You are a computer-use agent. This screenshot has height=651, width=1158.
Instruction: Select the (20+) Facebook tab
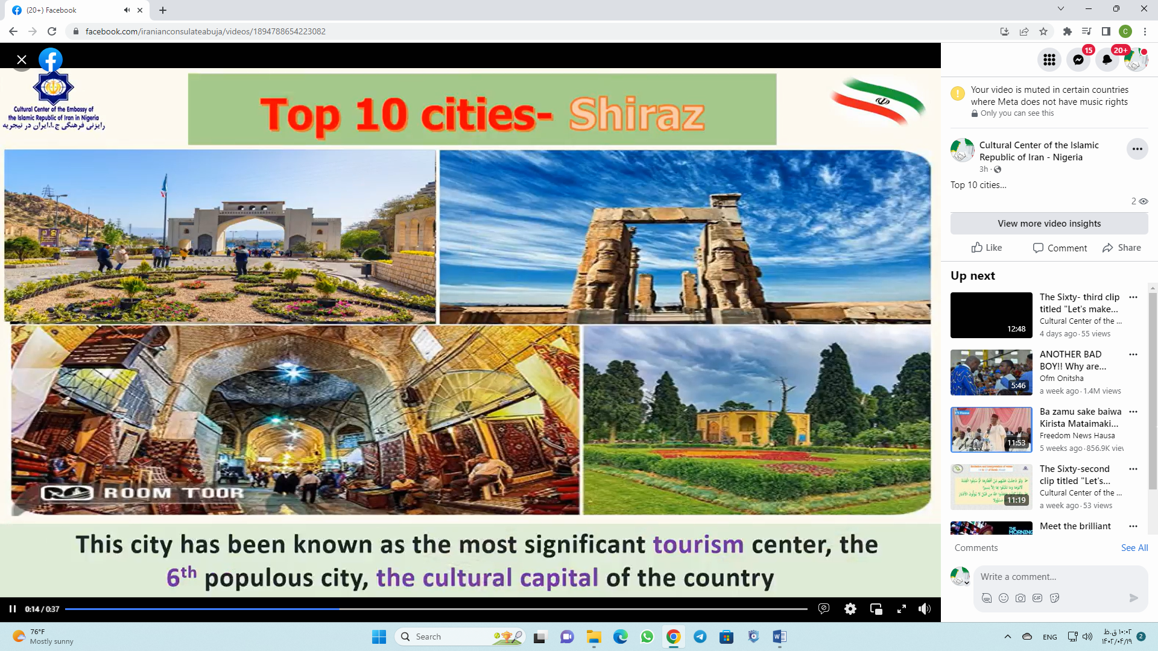pyautogui.click(x=77, y=10)
